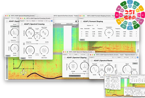Click the speaker icon below the selection box

tap(23, 74)
